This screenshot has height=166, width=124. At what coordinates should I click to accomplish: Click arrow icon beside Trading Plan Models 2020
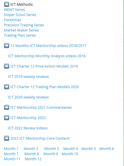(x=7, y=87)
